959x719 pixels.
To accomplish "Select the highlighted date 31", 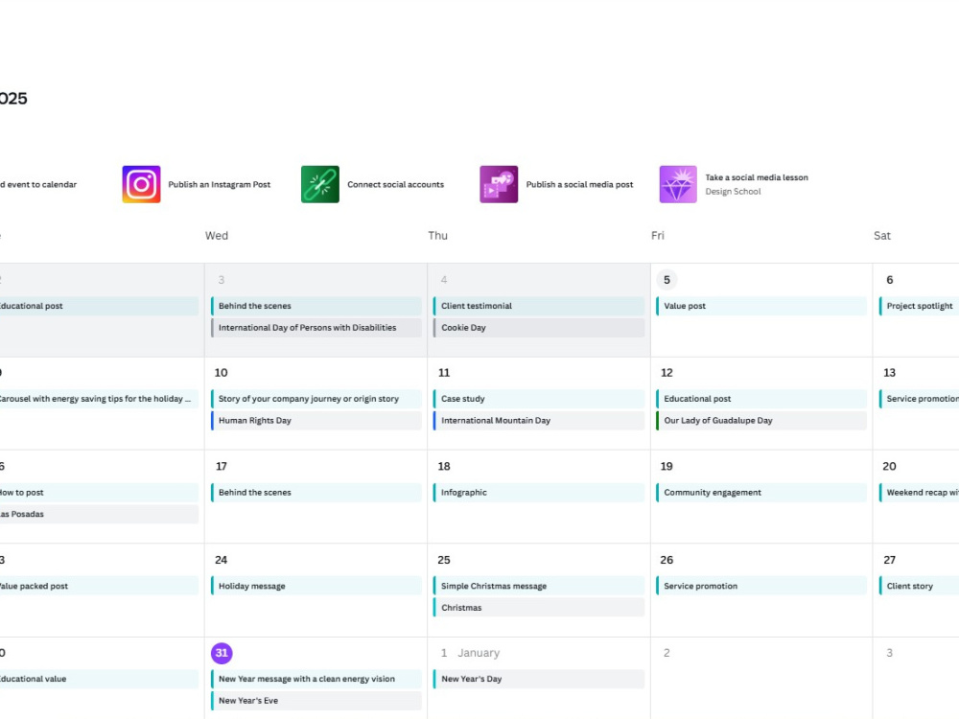I will [222, 653].
